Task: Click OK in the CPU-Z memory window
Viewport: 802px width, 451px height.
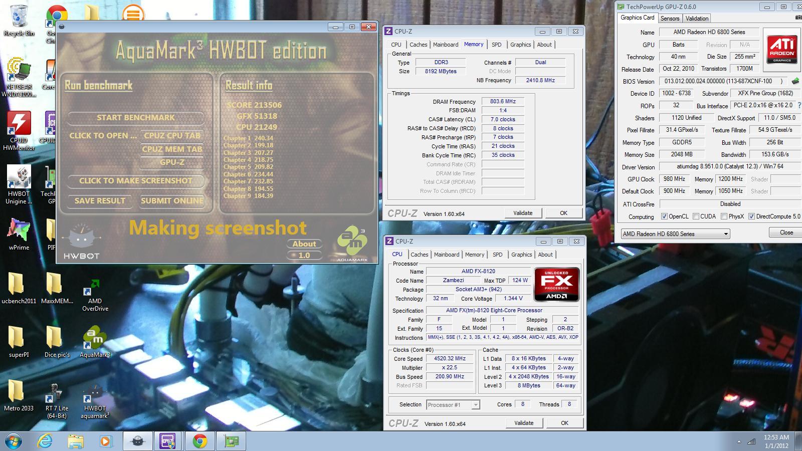Action: tap(563, 213)
